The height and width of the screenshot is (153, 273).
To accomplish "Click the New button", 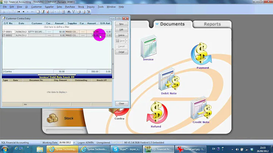I will pyautogui.click(x=122, y=24).
